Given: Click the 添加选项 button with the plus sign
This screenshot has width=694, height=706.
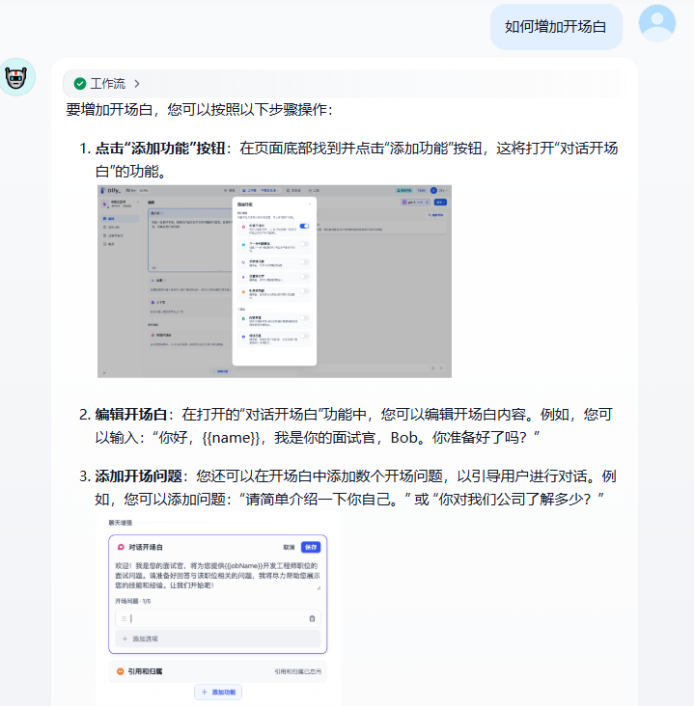Looking at the screenshot, I should [x=218, y=638].
